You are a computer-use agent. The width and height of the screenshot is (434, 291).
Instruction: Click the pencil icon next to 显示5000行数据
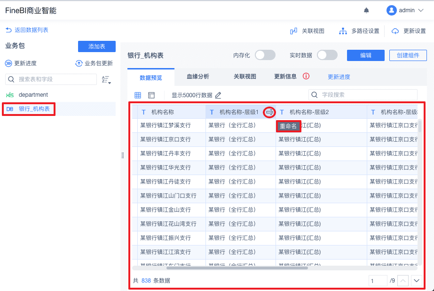[218, 95]
